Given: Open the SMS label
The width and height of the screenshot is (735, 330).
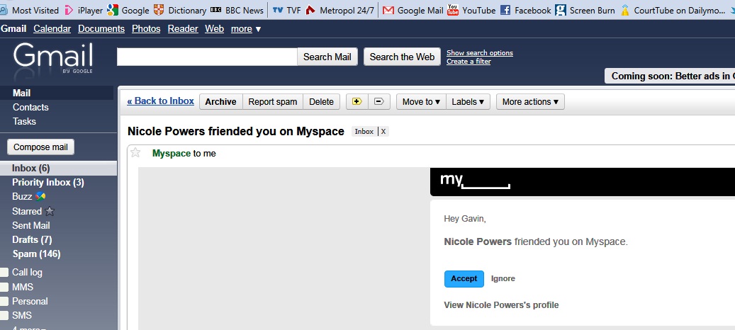Looking at the screenshot, I should click(x=21, y=316).
